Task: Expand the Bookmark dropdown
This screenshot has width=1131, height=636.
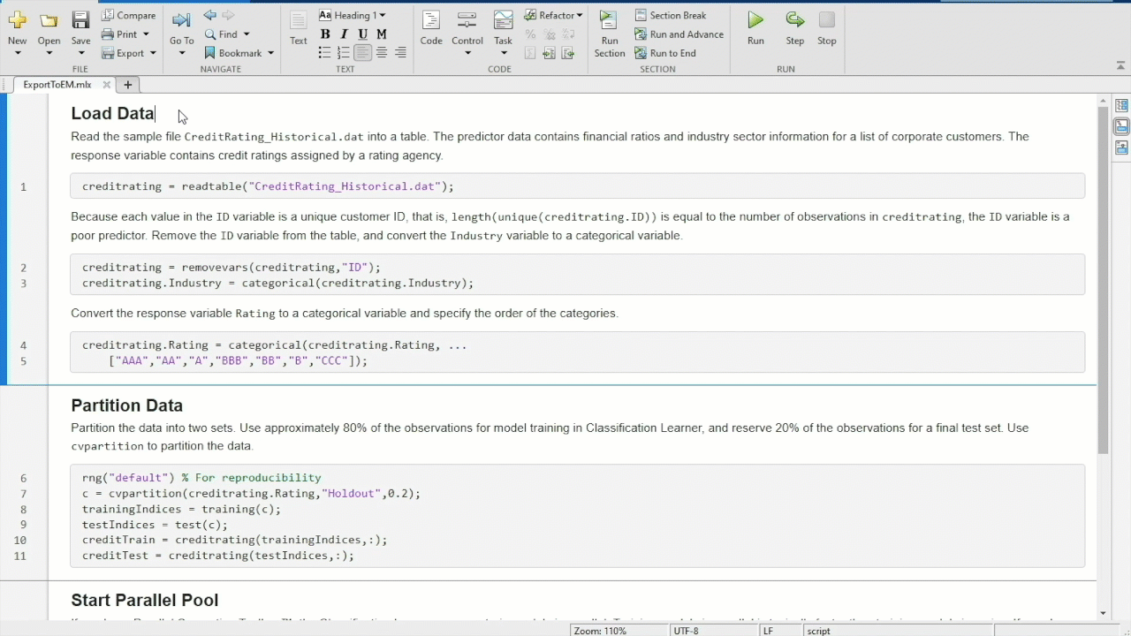Action: (x=270, y=53)
